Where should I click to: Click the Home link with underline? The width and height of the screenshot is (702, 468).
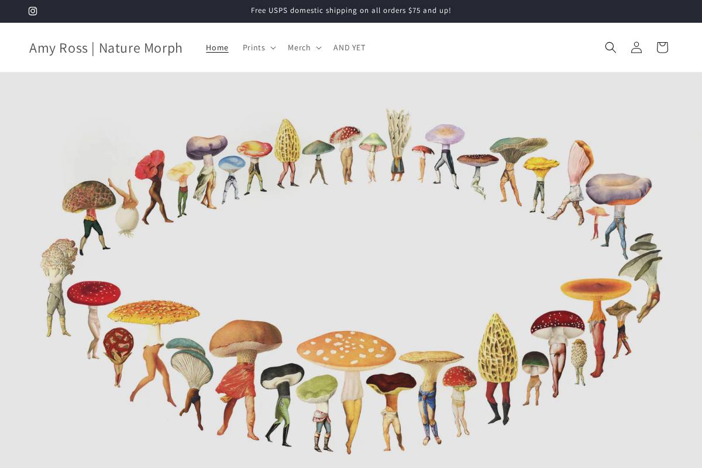coord(217,47)
